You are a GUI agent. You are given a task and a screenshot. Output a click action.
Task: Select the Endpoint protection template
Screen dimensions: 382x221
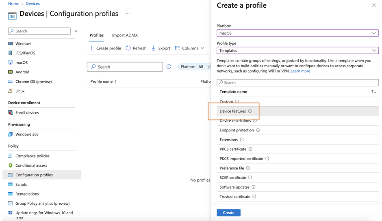[297, 130]
